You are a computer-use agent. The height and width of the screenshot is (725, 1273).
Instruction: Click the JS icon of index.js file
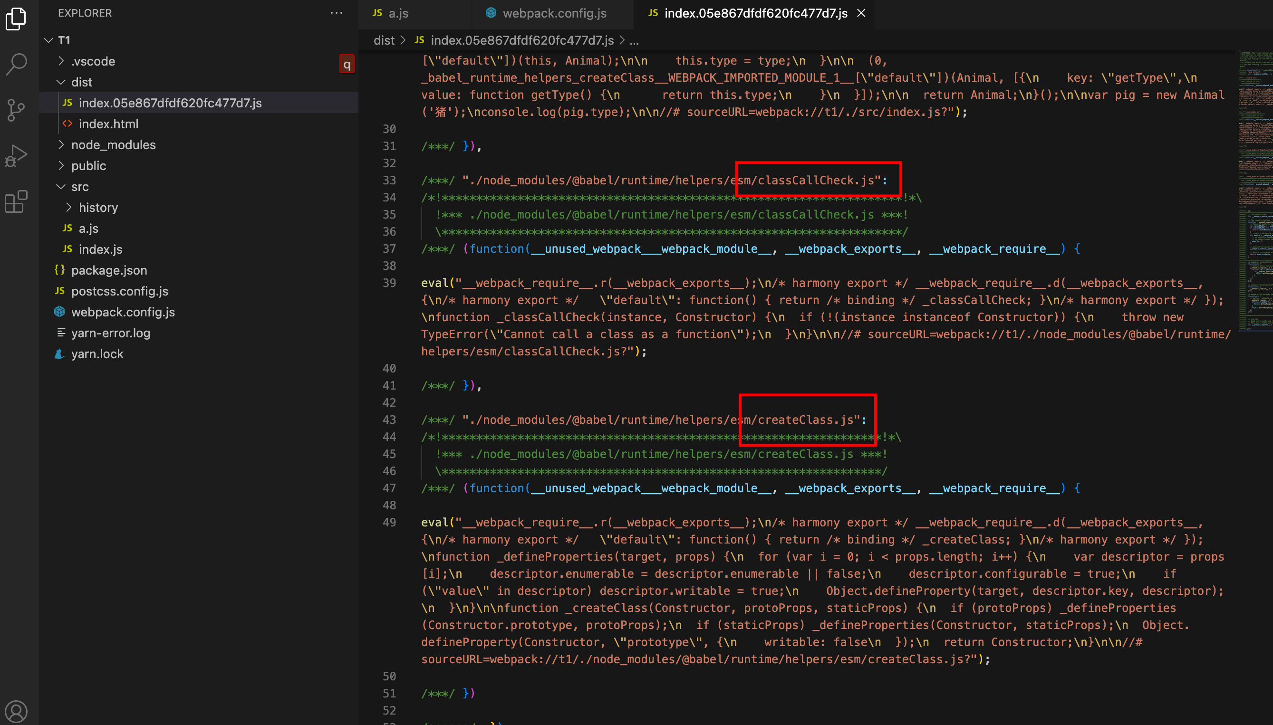click(67, 249)
